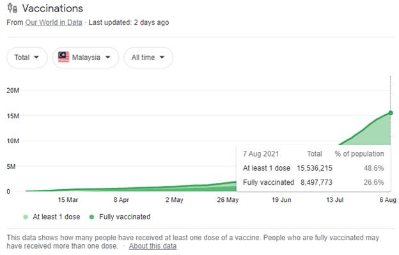Screen dimensions: 399x255
Task: Click the Vaccinations heading
Action: coord(52,8)
